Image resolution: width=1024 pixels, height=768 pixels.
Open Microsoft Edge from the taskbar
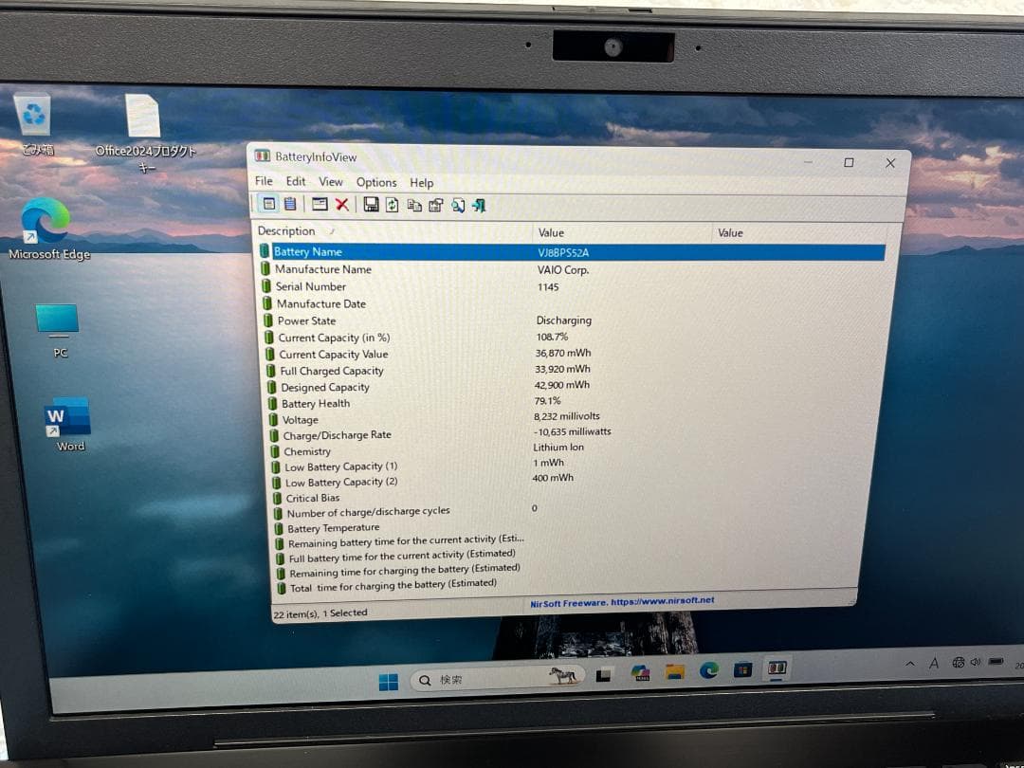click(x=707, y=670)
